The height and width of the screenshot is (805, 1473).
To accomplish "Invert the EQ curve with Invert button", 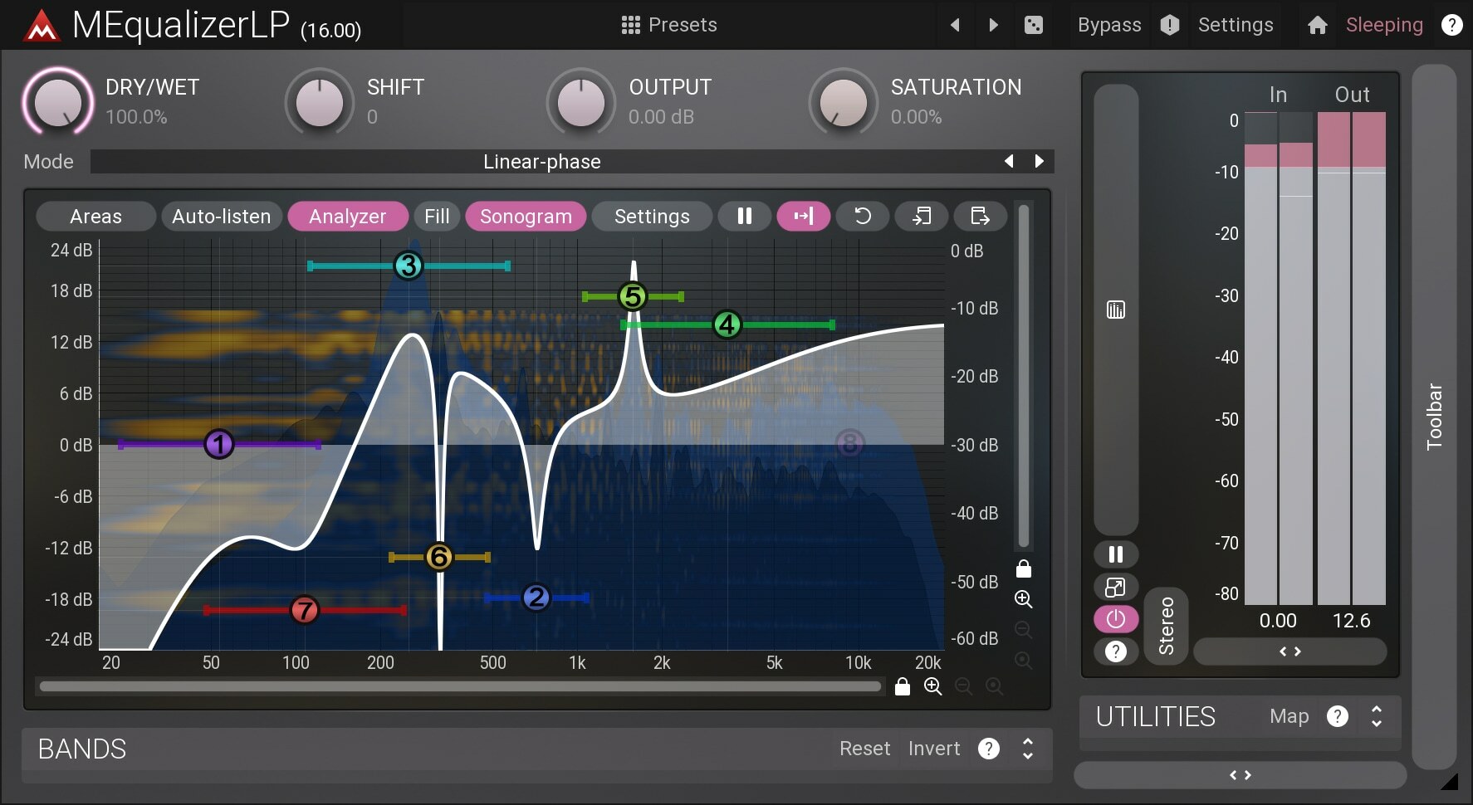I will (933, 749).
